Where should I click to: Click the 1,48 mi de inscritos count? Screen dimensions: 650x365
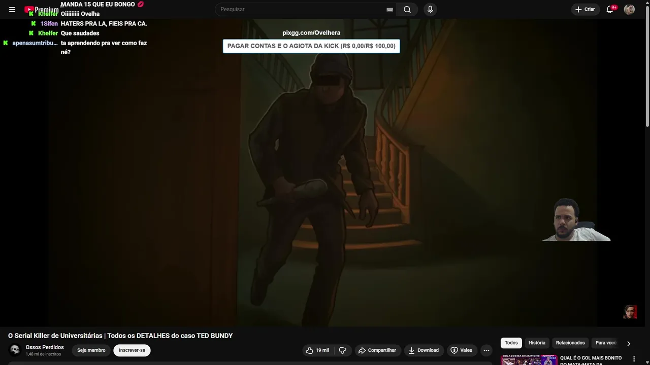coord(44,354)
